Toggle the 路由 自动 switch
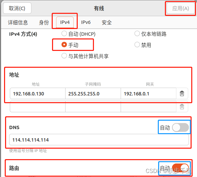The image size is (197, 177). [x=180, y=168]
